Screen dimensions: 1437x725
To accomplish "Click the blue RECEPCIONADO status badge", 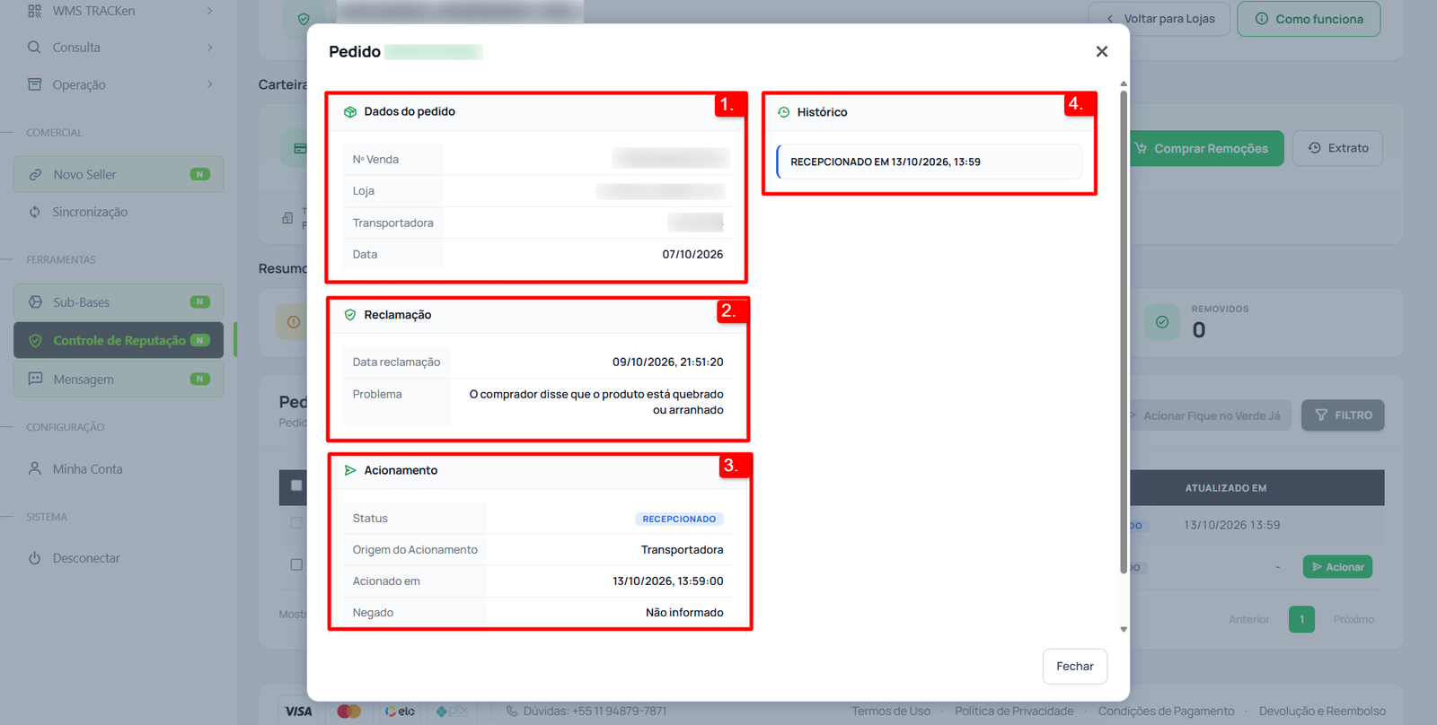I will tap(679, 520).
